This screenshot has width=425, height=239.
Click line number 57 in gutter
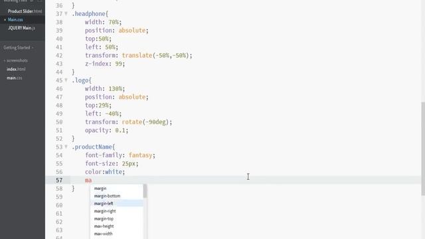pyautogui.click(x=59, y=181)
